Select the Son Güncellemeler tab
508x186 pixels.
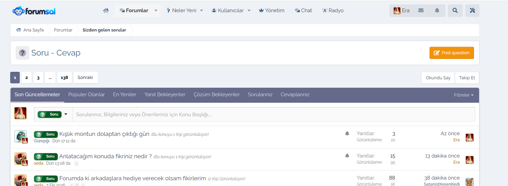click(37, 95)
